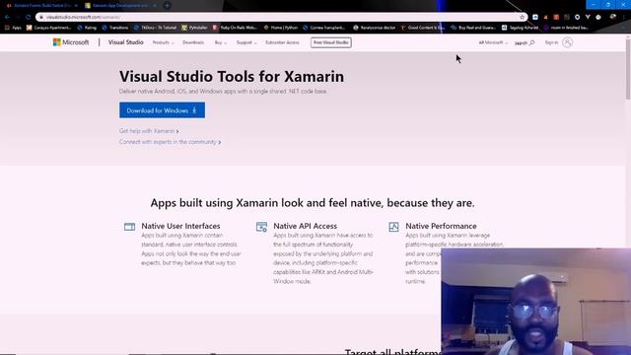Open the Good Content bookmark
Screen dimensions: 631x355
[x=423, y=28]
